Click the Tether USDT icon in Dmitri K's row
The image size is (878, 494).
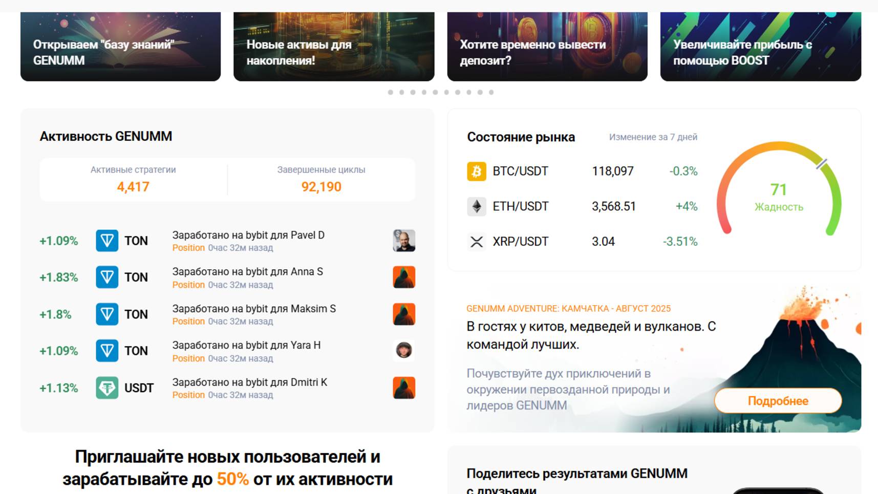point(106,388)
